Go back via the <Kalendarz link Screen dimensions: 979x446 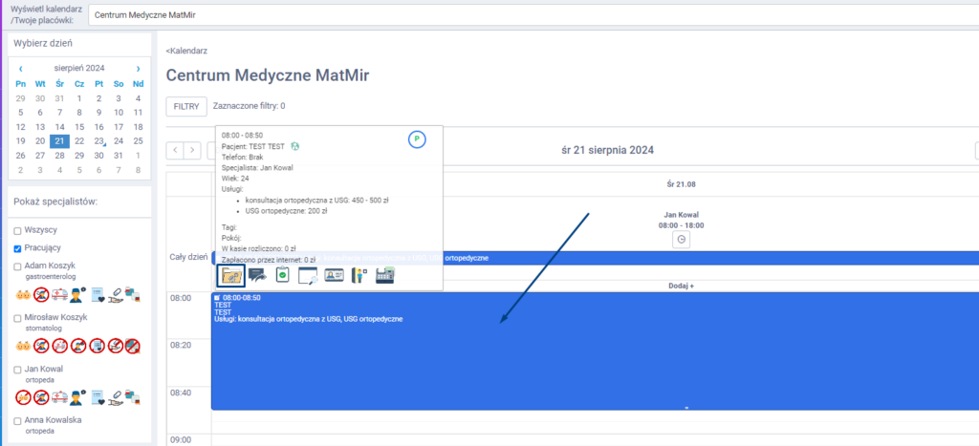pos(186,51)
